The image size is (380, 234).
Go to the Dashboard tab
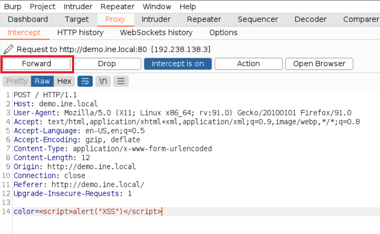28,19
